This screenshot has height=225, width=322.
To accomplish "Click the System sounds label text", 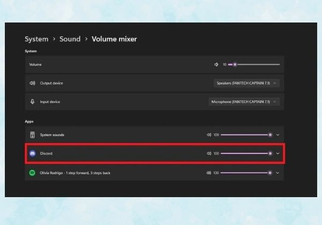I will 52,134.
